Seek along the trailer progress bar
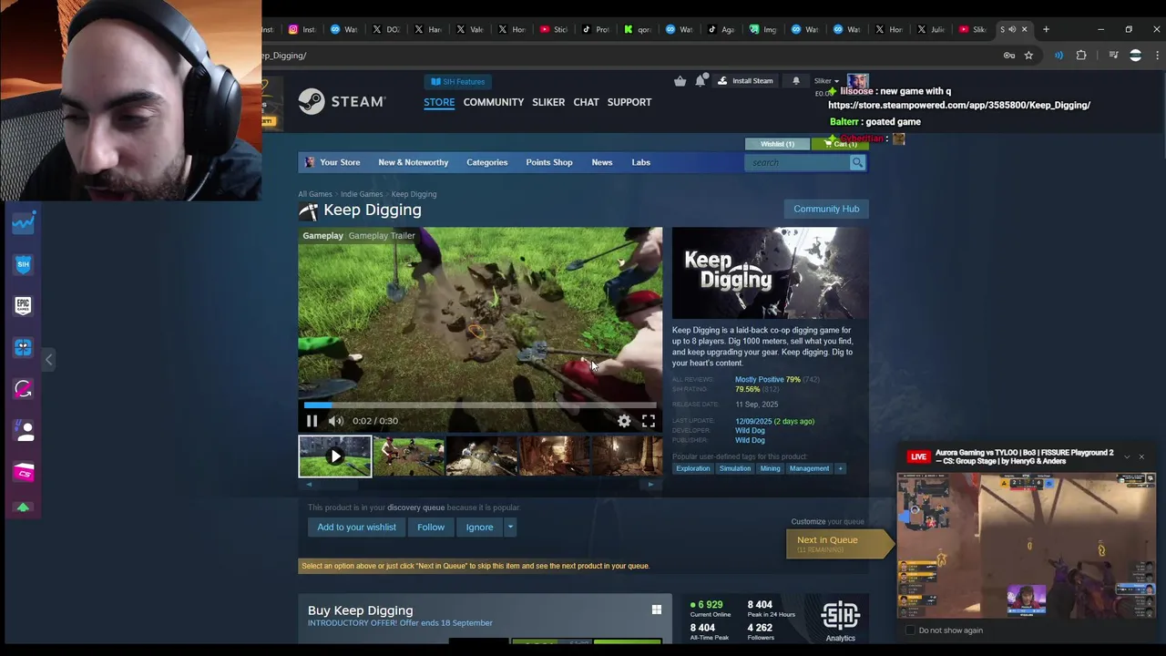This screenshot has height=656, width=1166. pyautogui.click(x=480, y=405)
